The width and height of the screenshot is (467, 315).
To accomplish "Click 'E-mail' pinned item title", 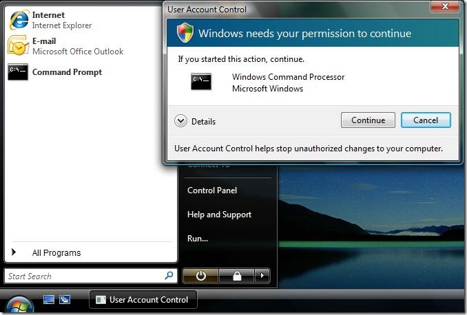I will 44,41.
